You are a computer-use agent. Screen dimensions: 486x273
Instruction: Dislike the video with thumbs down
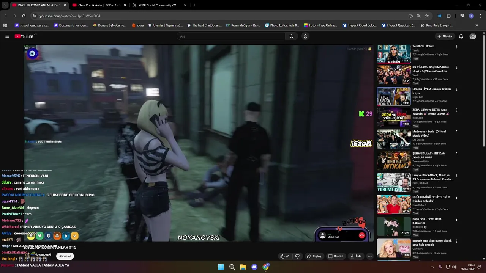(297, 256)
